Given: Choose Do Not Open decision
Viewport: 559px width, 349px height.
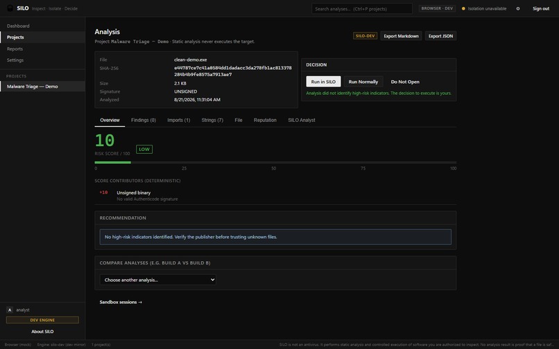Looking at the screenshot, I should click(x=405, y=82).
